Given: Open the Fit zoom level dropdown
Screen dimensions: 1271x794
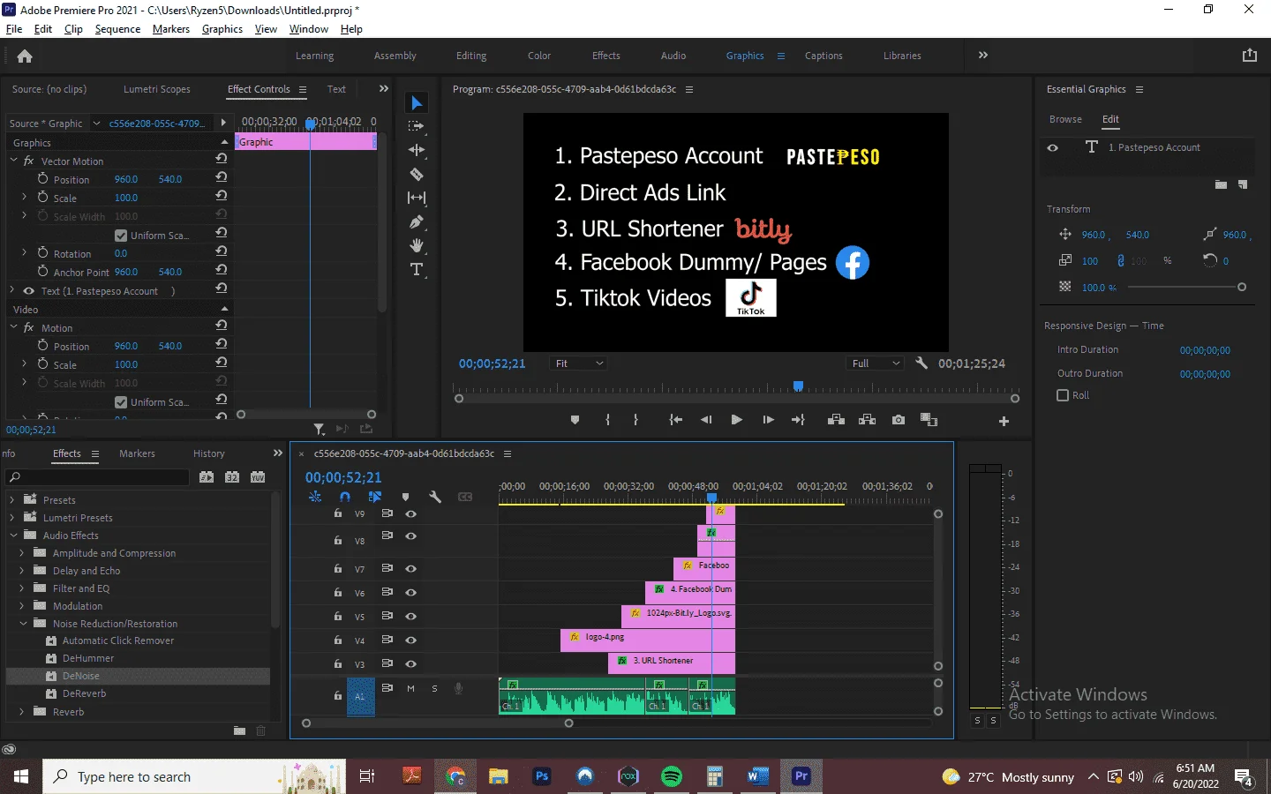Looking at the screenshot, I should [579, 363].
